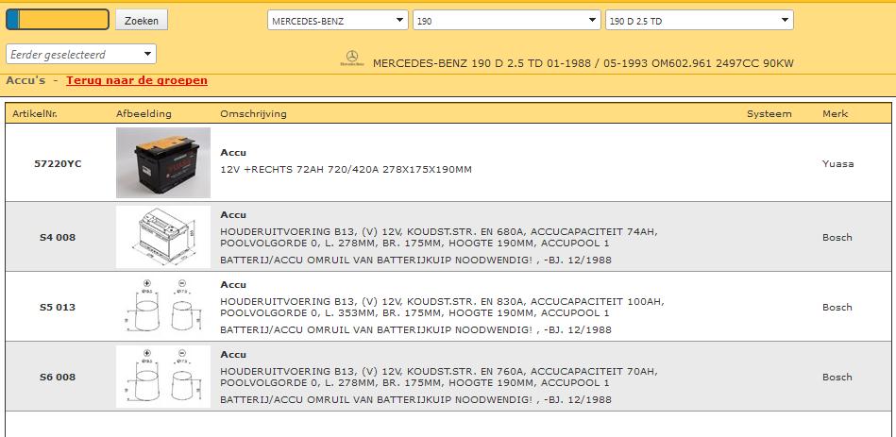The image size is (896, 437).
Task: Click the 680A 74AH description text
Action: (x=439, y=237)
